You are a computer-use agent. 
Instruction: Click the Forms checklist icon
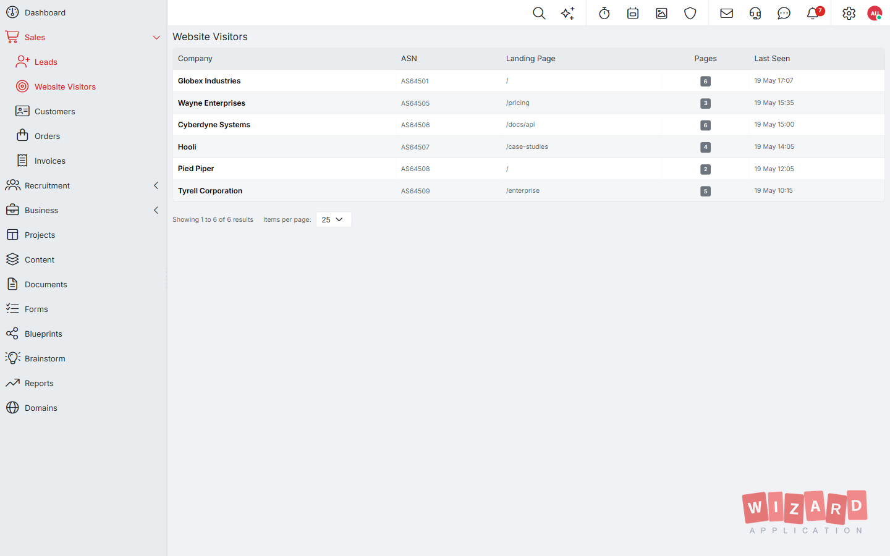(12, 309)
